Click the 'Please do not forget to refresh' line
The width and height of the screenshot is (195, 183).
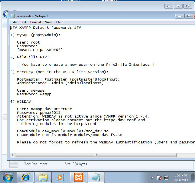click(x=106, y=142)
